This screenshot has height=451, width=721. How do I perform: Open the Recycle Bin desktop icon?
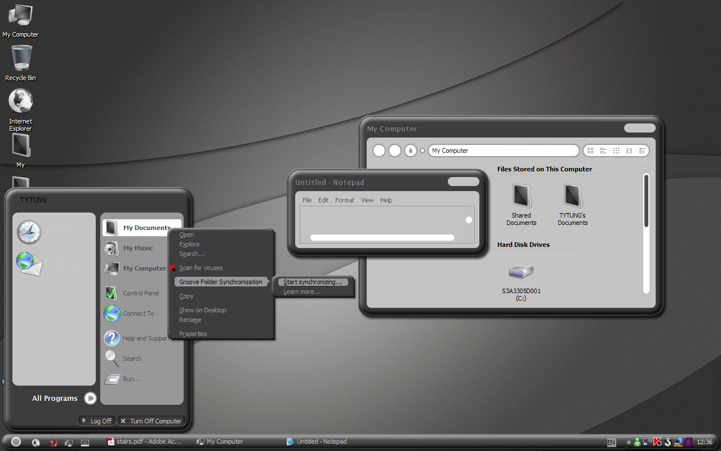(x=20, y=63)
